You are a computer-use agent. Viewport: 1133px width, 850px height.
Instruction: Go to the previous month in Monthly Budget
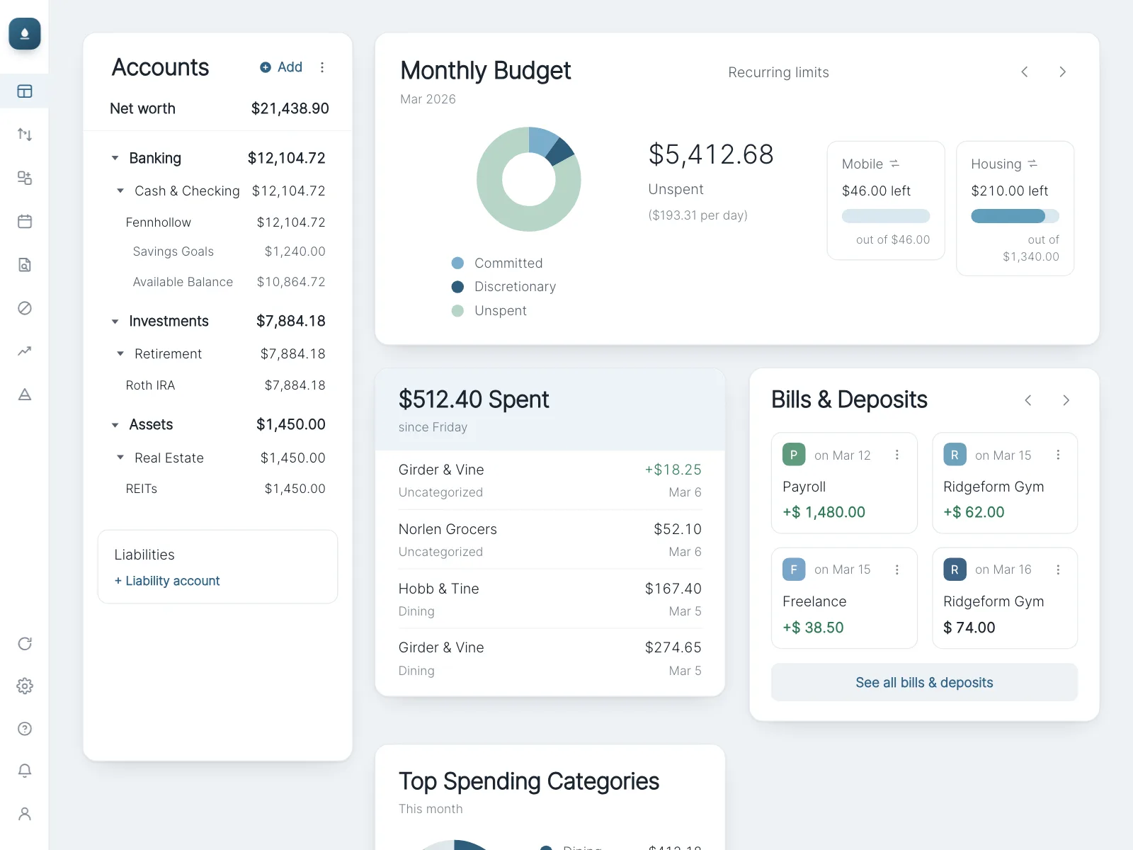[1025, 72]
